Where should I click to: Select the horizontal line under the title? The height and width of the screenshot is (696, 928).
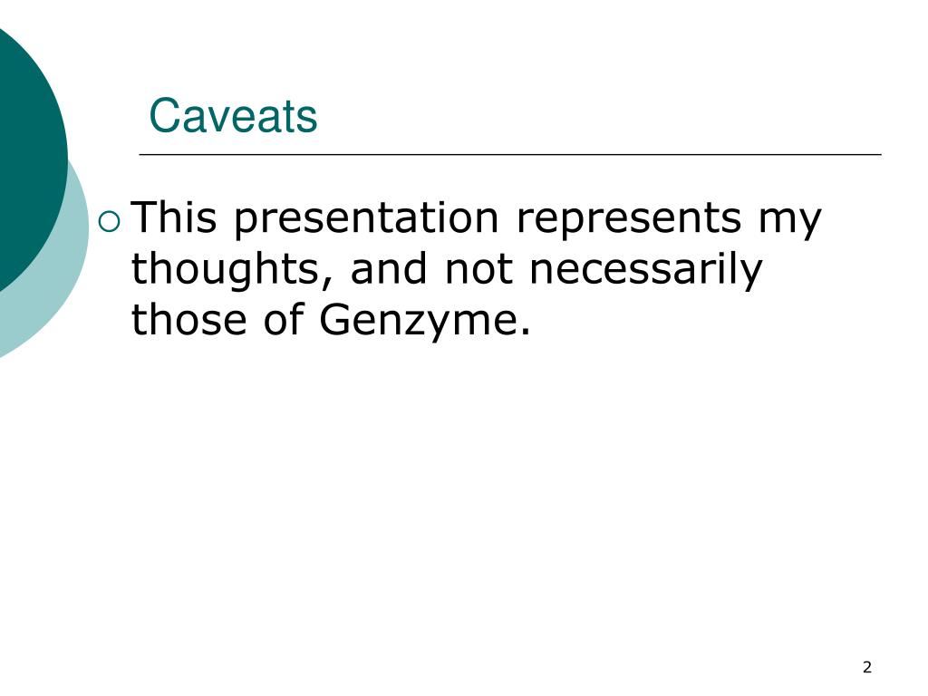point(510,154)
